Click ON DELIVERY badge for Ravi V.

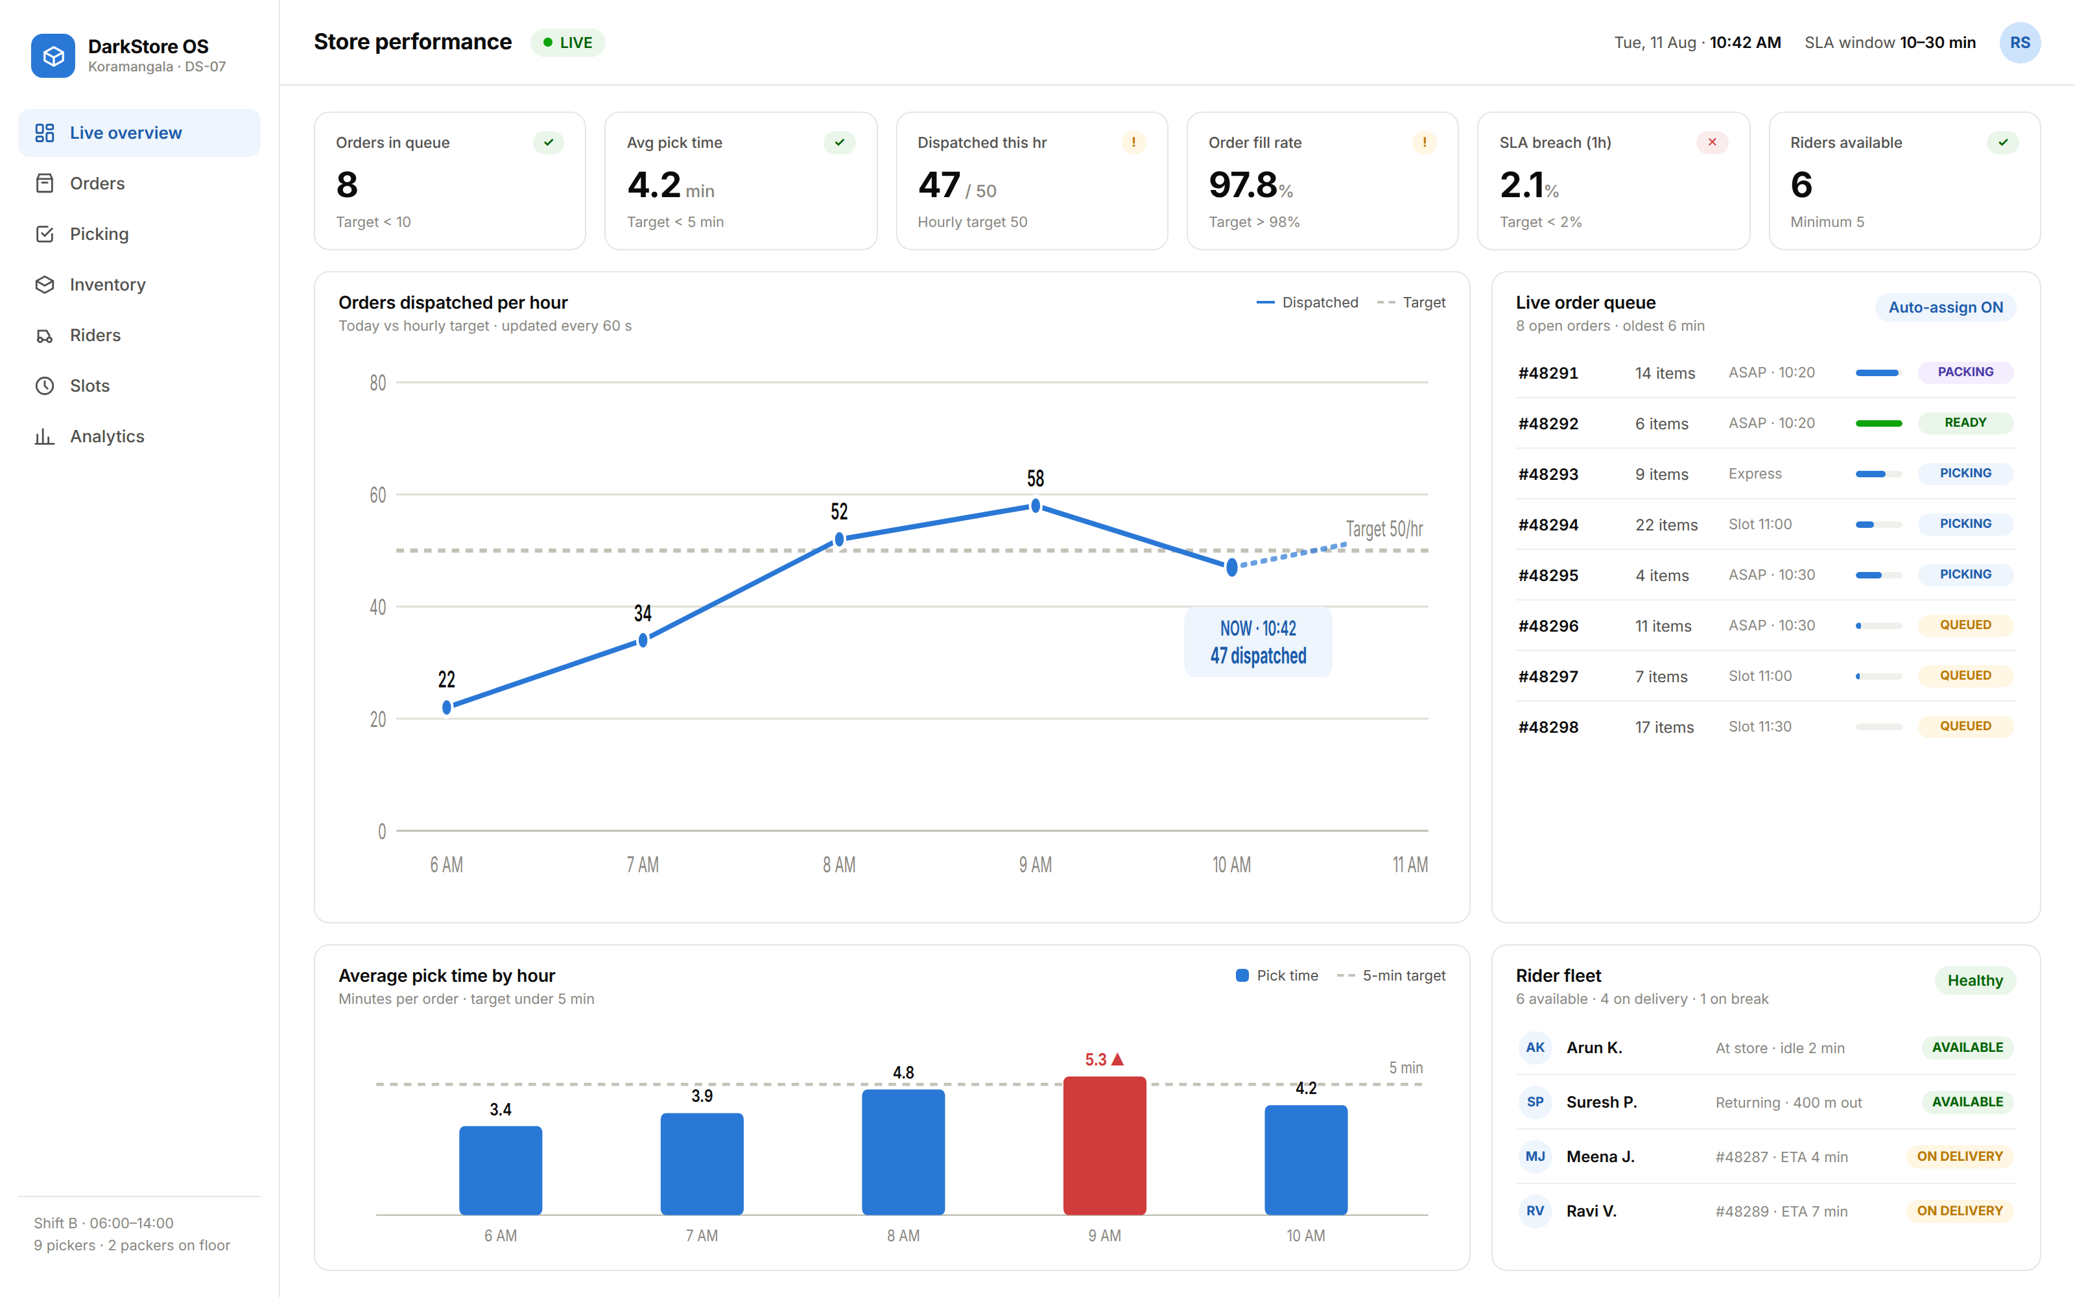point(1959,1211)
